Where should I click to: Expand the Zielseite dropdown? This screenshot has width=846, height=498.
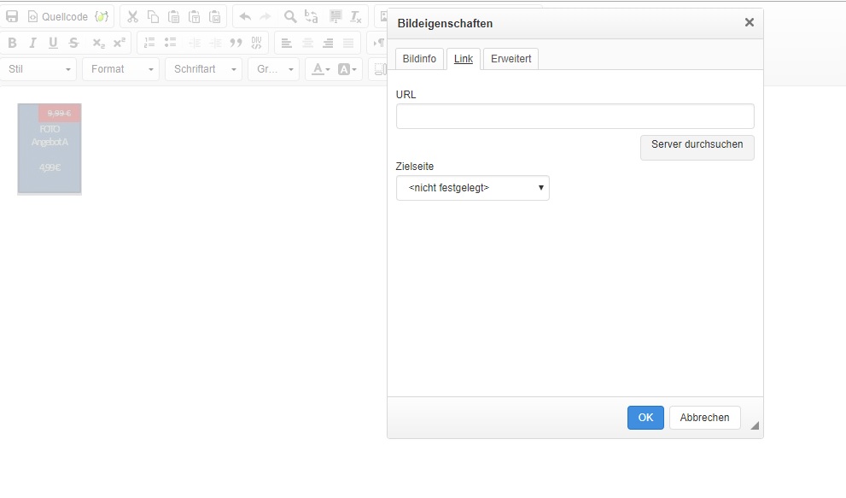coord(472,188)
